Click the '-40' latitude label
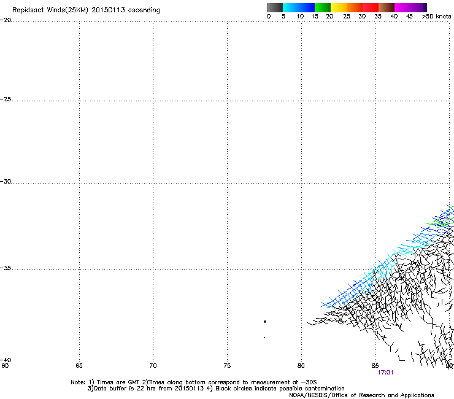Viewport: 454px width, 399px height. [x=6, y=360]
